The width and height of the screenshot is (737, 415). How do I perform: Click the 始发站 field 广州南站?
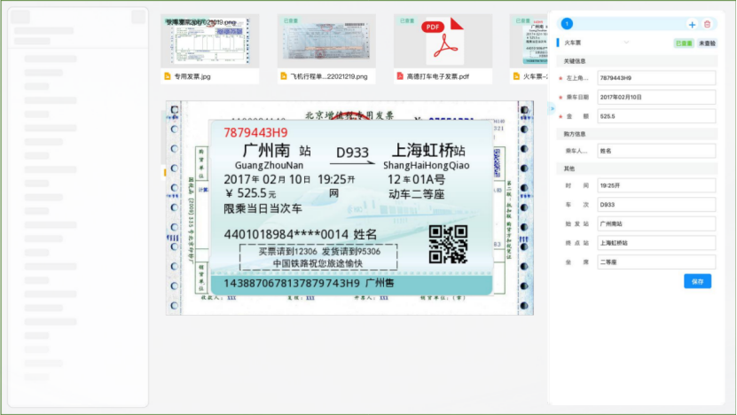pos(656,223)
